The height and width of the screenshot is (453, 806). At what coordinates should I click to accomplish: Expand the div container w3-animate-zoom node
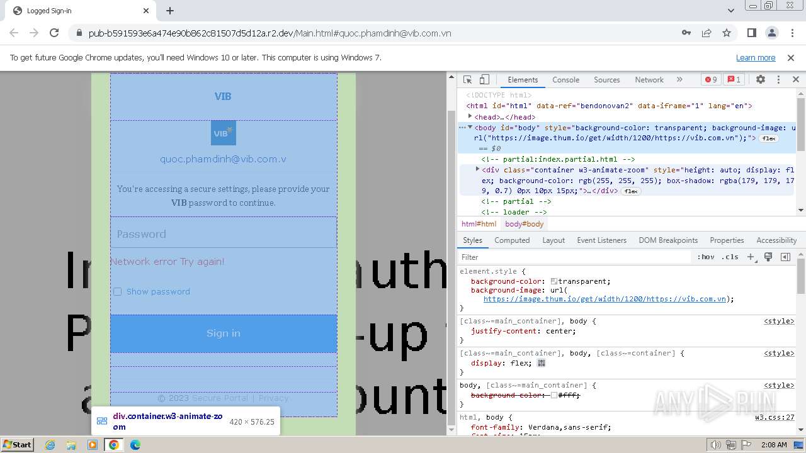(479, 170)
